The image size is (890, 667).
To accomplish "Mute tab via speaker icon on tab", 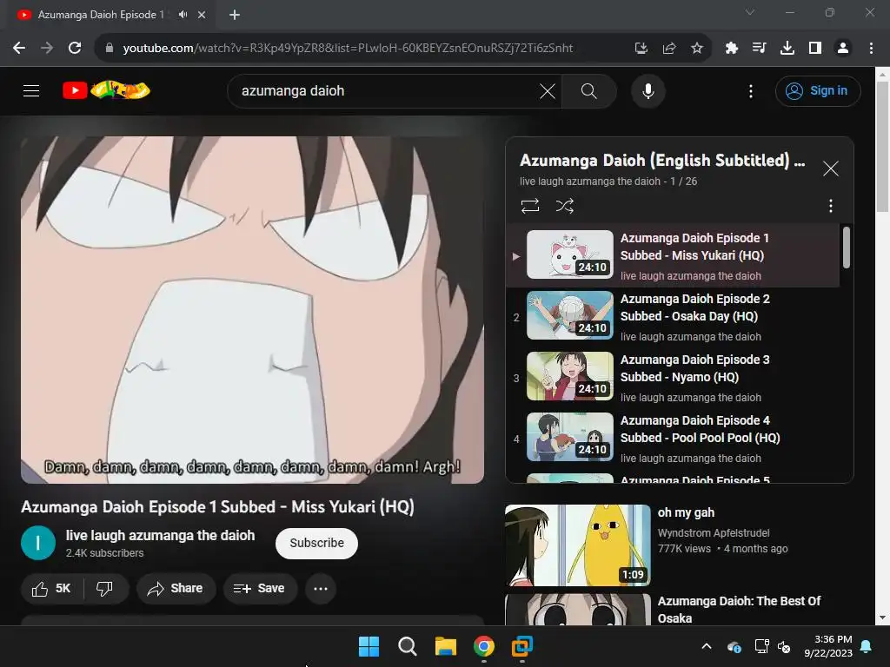I will 183,15.
